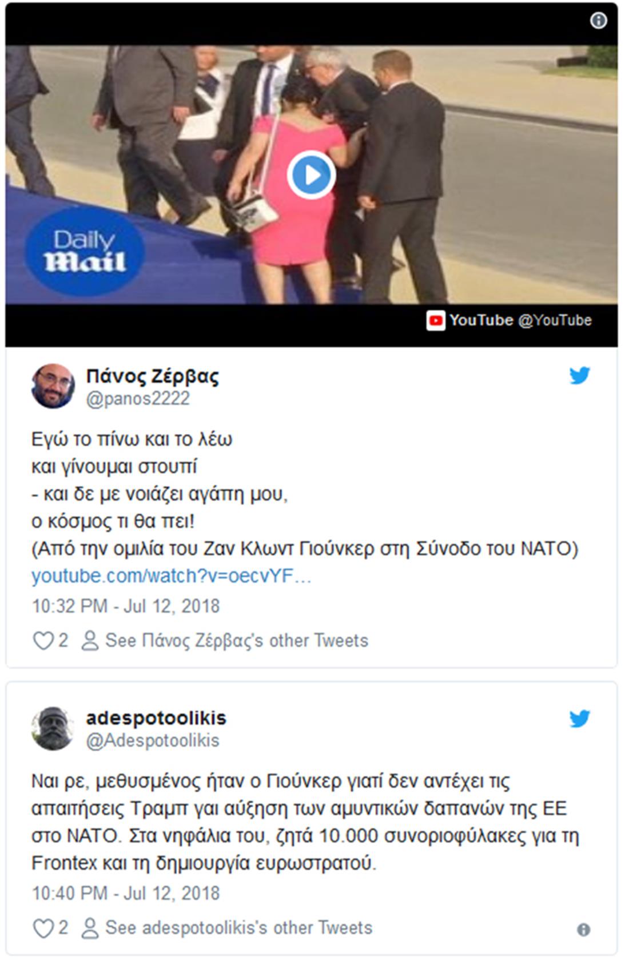Visit the @Adespotoolikis handle
Image resolution: width=629 pixels, height=960 pixels.
[153, 740]
